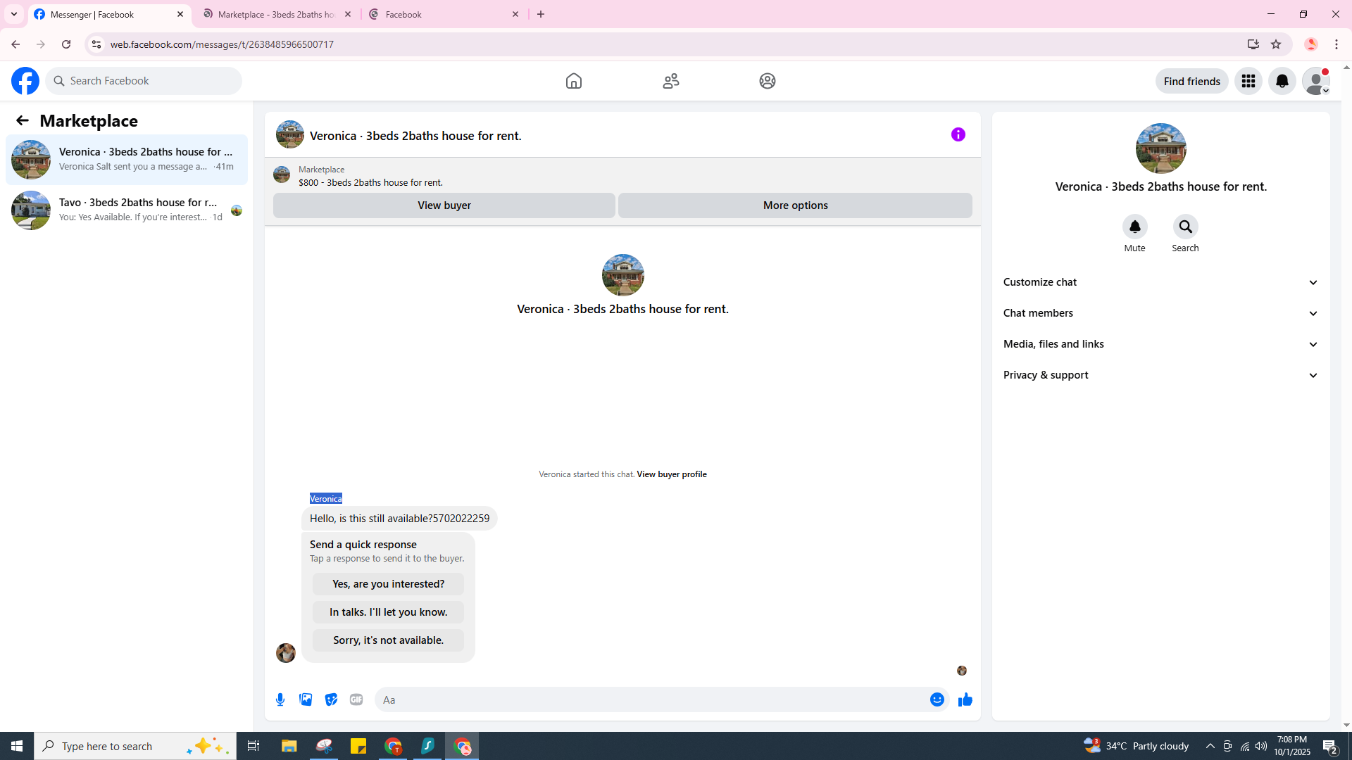This screenshot has height=760, width=1352.
Task: Open Chrome's three-dot menu
Action: click(1337, 44)
